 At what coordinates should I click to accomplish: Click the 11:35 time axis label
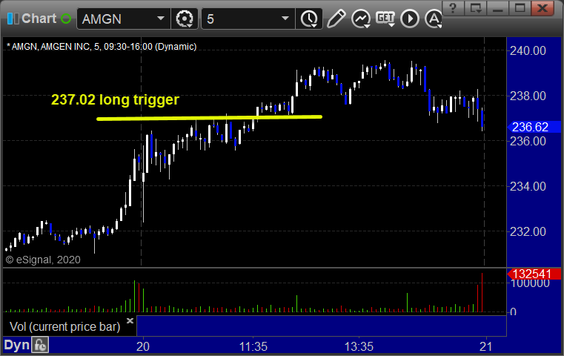[x=253, y=346]
